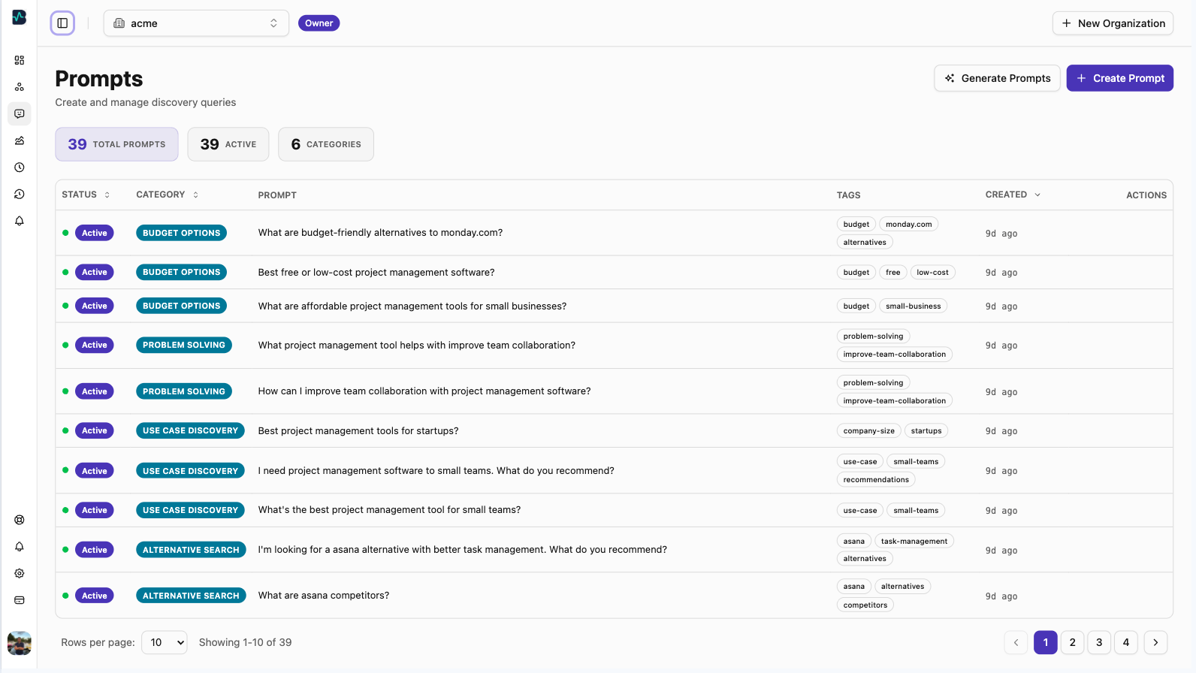Open the dashboard grid icon in sidebar
Viewport: 1196px width, 673px height.
20,60
